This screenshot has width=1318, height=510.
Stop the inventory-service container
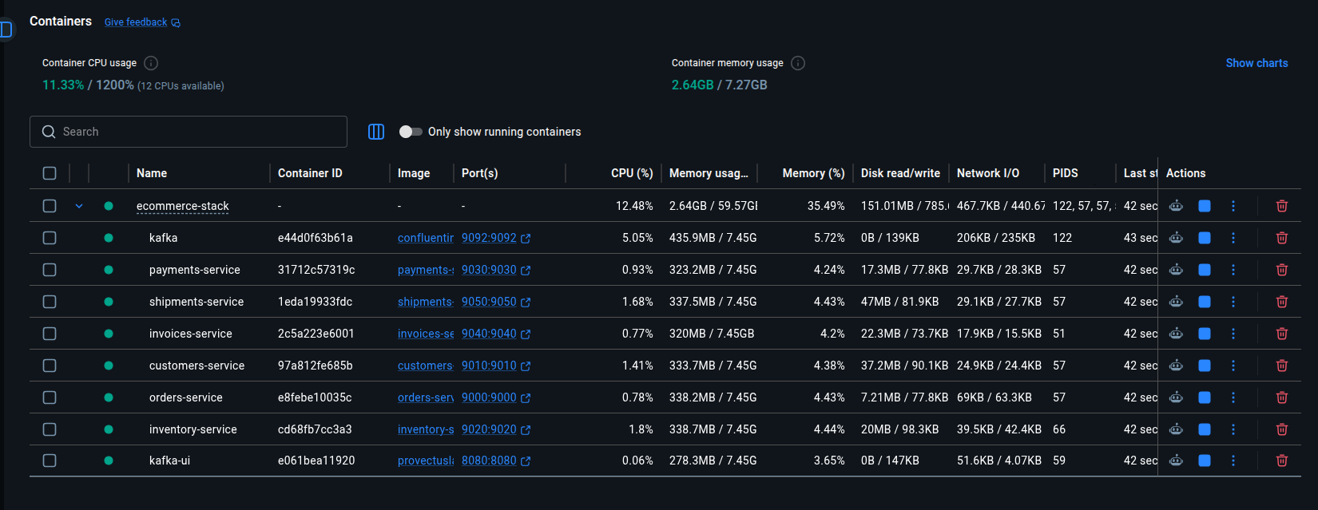tap(1205, 429)
